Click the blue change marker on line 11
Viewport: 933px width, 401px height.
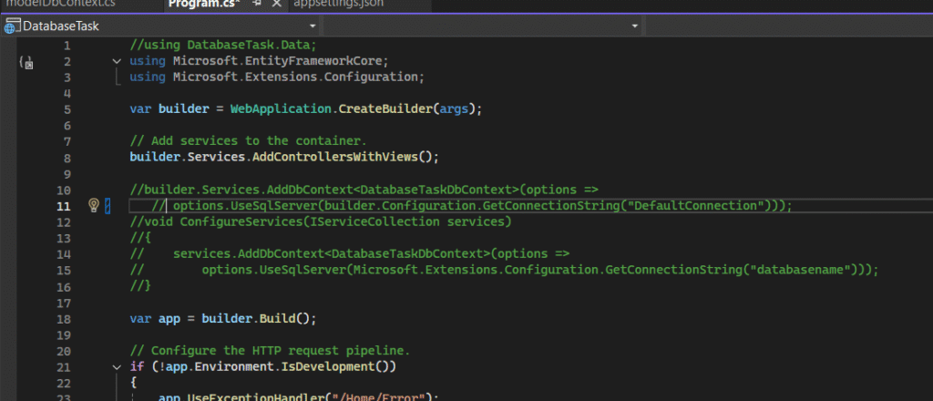tap(108, 206)
